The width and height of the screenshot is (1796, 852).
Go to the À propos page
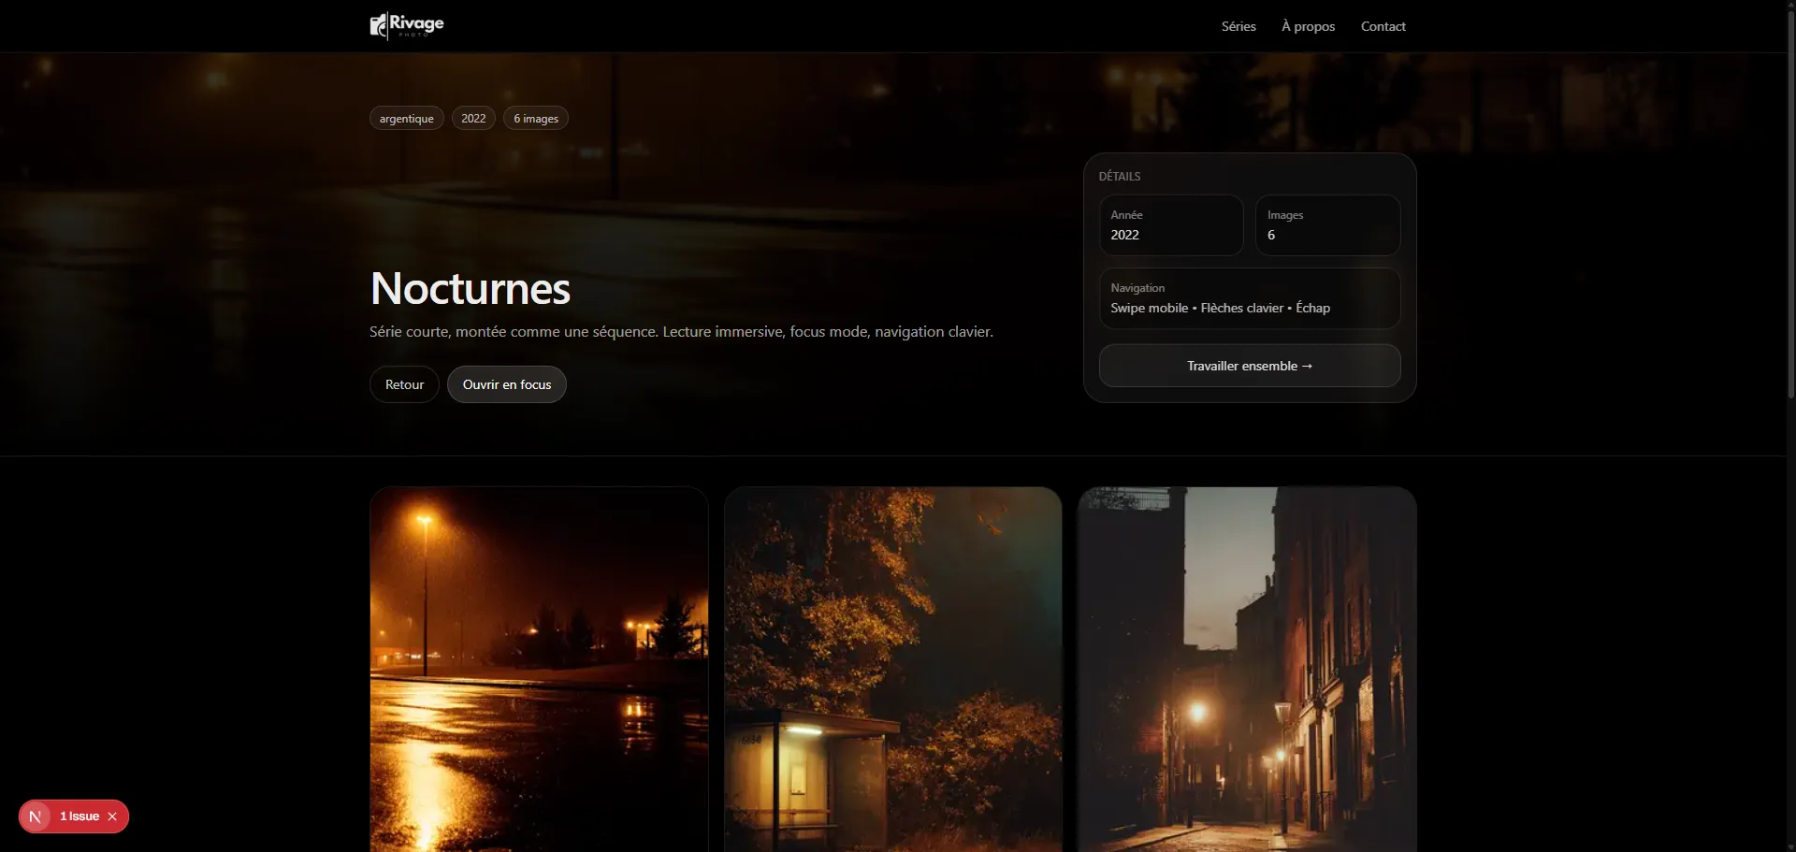click(1308, 26)
